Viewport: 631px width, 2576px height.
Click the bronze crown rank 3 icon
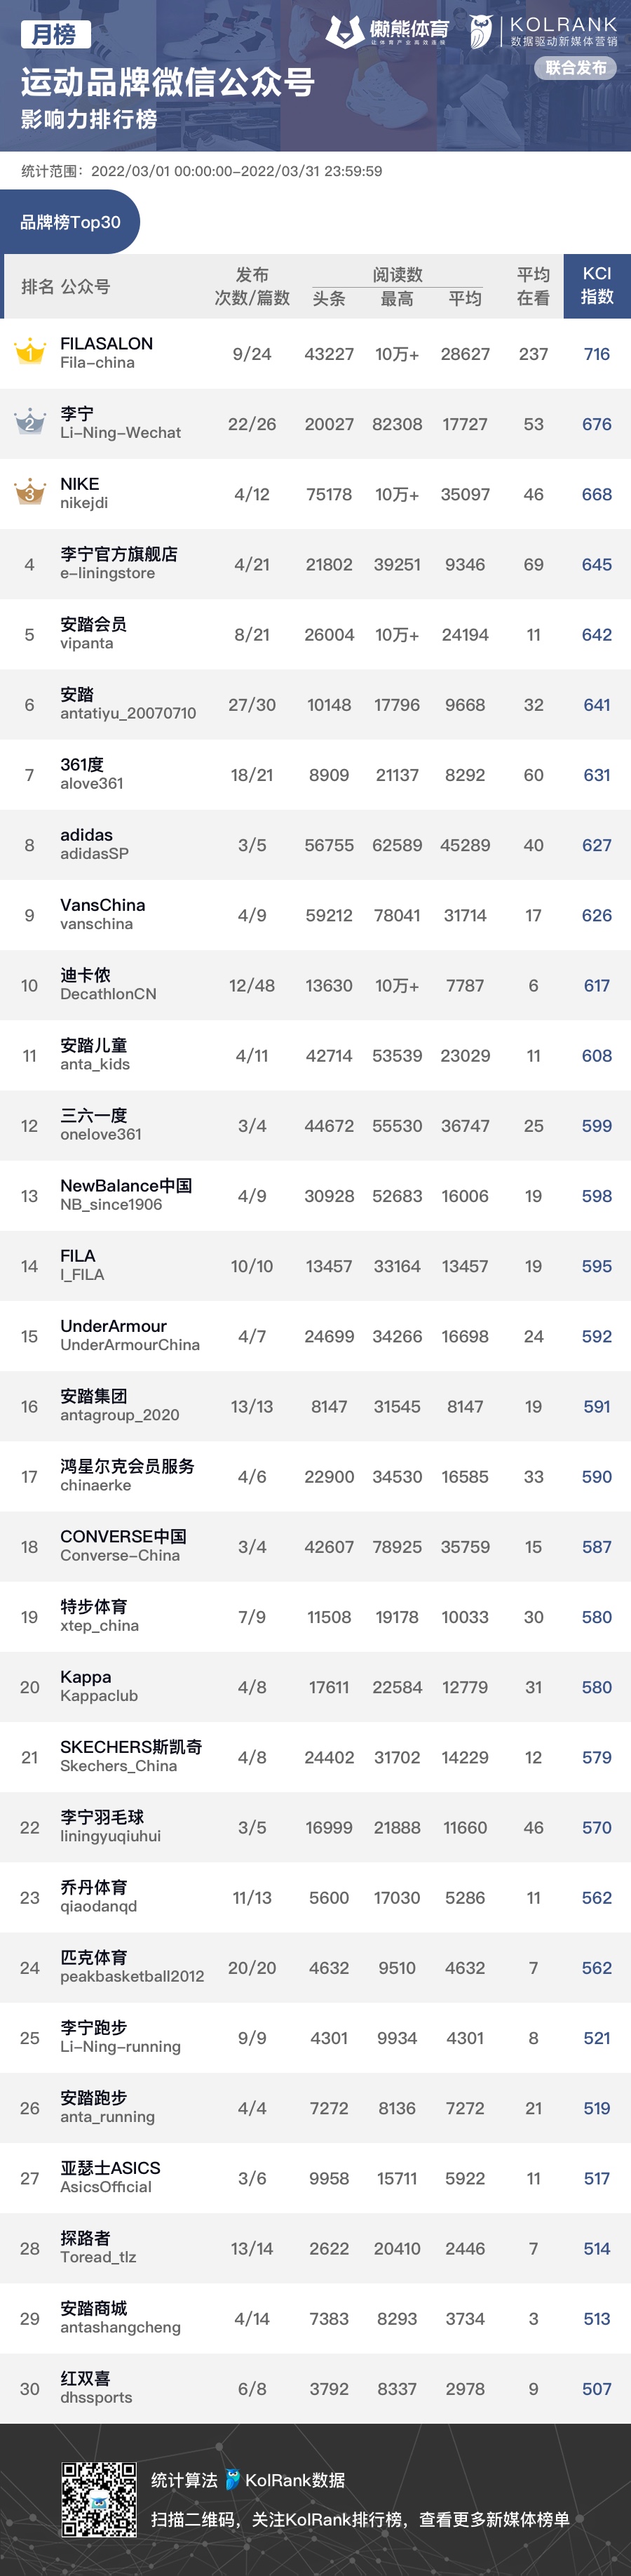point(29,491)
